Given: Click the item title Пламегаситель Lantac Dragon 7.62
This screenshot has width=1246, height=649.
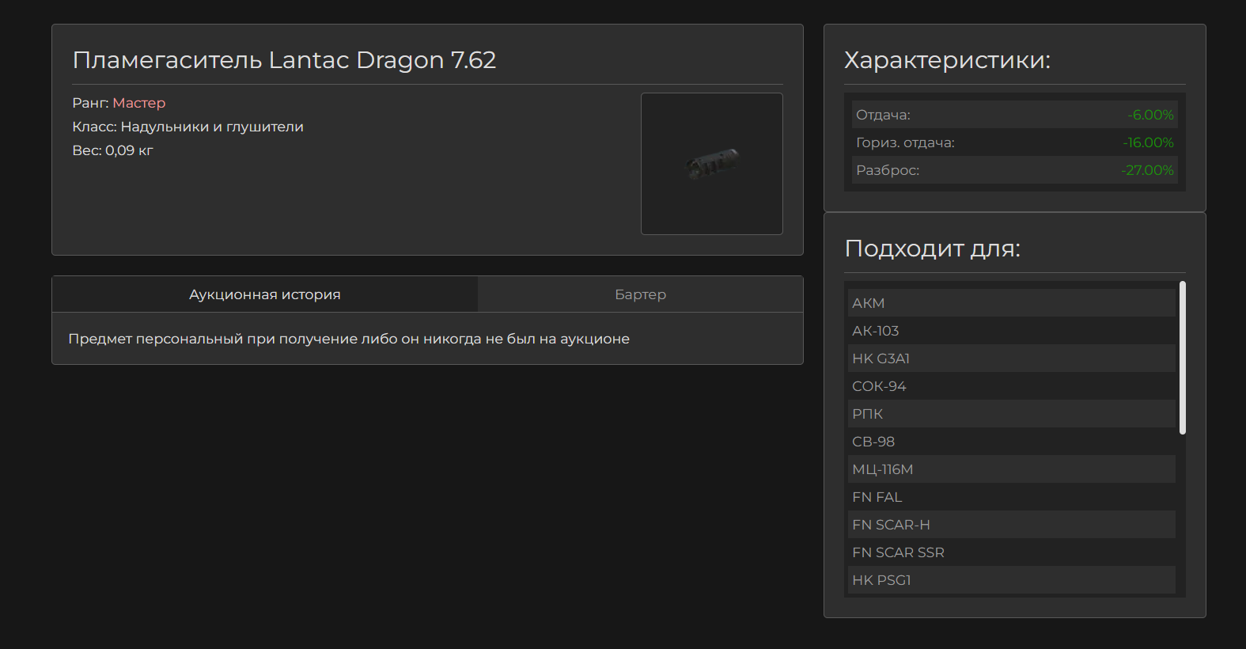Looking at the screenshot, I should click(284, 60).
